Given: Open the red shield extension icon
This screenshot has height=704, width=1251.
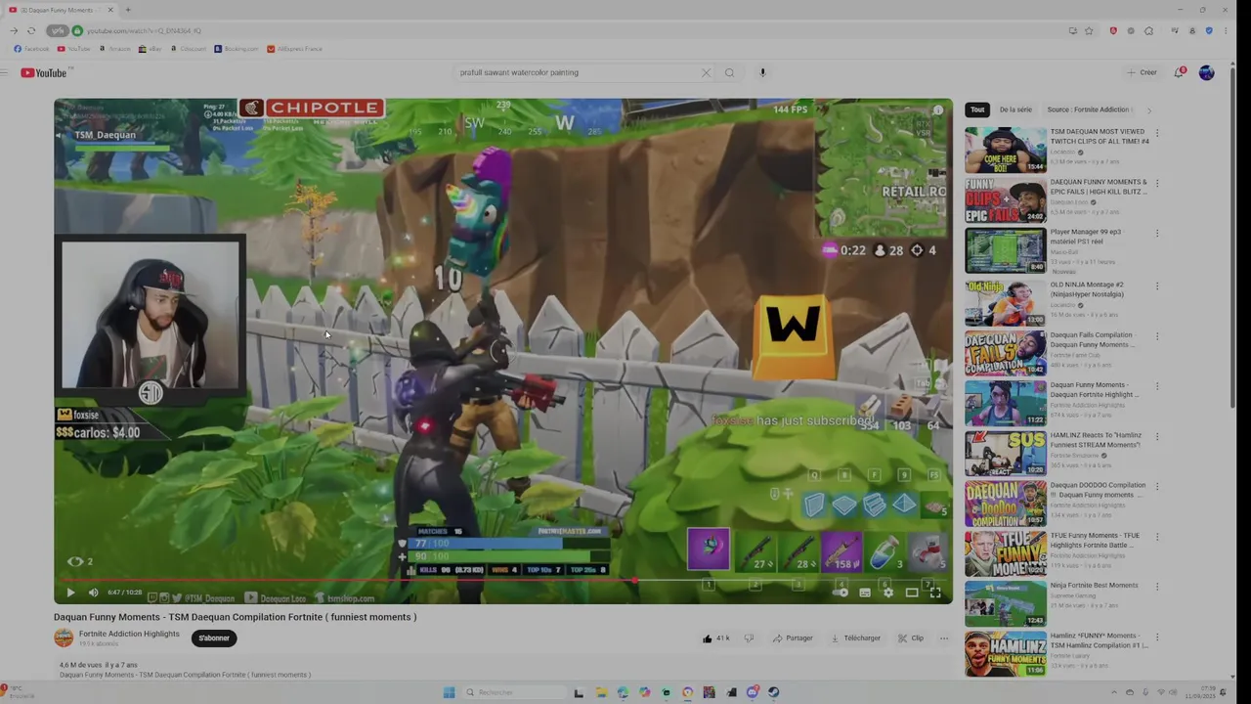Looking at the screenshot, I should [1113, 30].
